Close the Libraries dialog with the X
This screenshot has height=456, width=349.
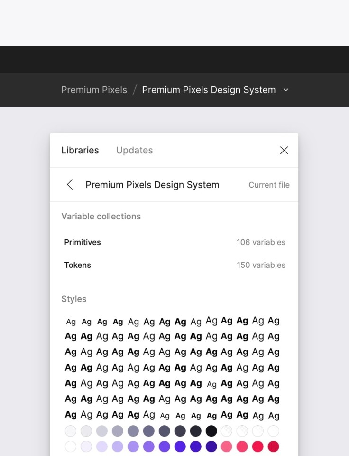pyautogui.click(x=284, y=151)
